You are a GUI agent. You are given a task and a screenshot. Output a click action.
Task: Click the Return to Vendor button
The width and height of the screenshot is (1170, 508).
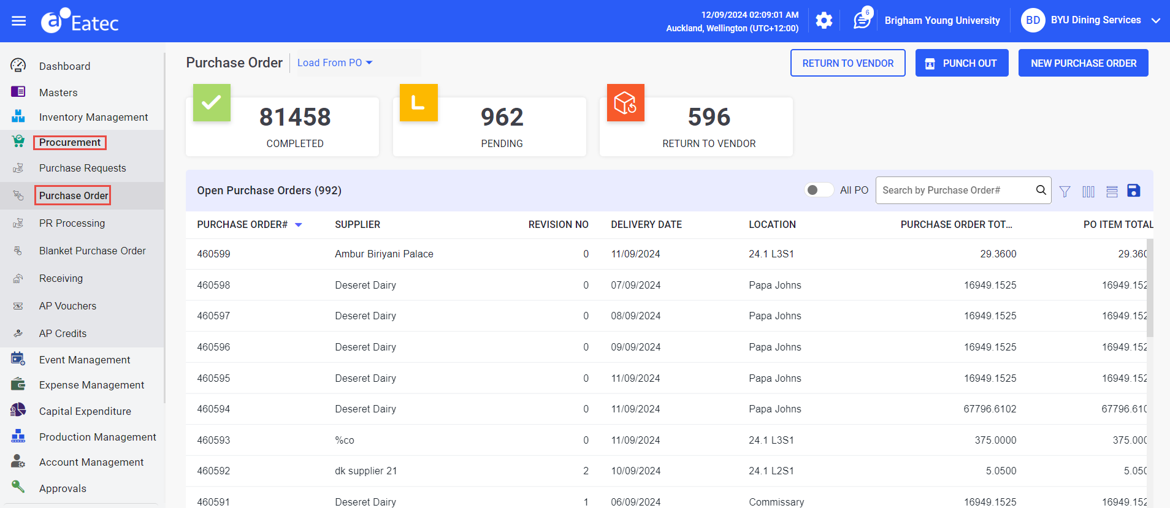pyautogui.click(x=847, y=63)
